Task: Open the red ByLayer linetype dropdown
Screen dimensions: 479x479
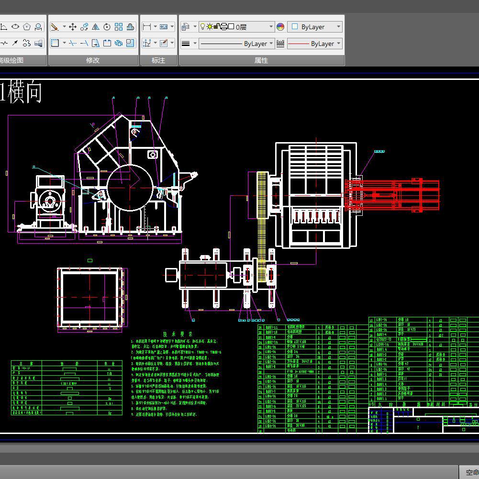Action: pyautogui.click(x=315, y=44)
